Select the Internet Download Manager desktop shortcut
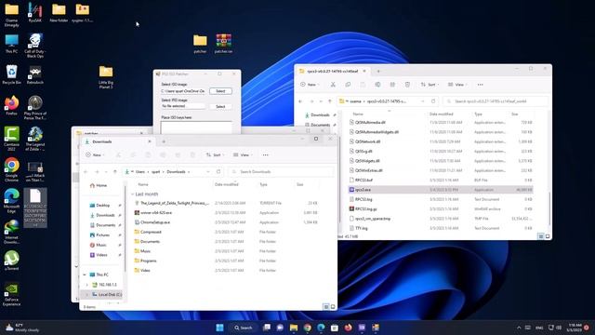Viewport: 595px width, 335px height. point(11,232)
